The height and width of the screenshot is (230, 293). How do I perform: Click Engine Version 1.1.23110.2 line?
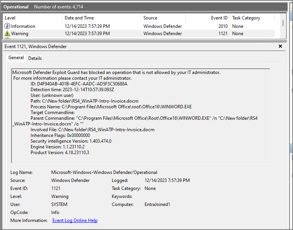pyautogui.click(x=57, y=147)
